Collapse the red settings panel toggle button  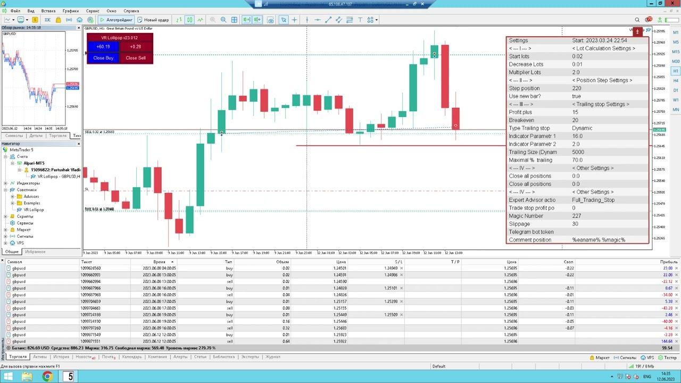pos(637,32)
